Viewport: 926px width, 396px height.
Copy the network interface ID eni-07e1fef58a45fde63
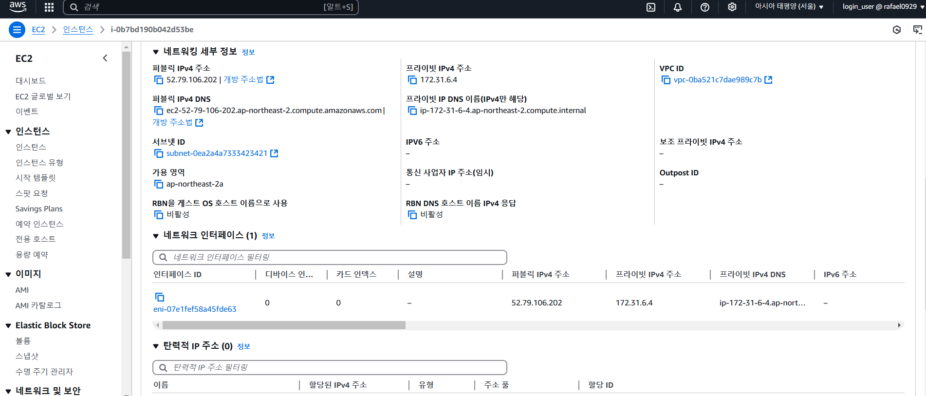click(160, 297)
